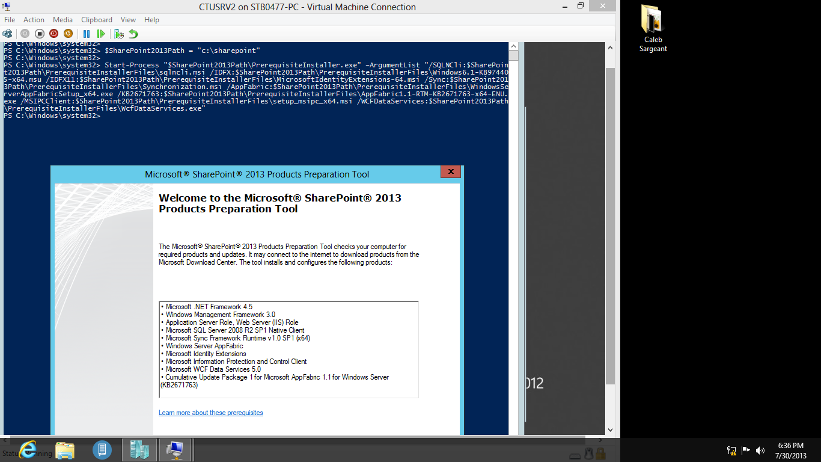Open 'Learn more about these prerequisites' link
The image size is (821, 462).
click(x=211, y=413)
